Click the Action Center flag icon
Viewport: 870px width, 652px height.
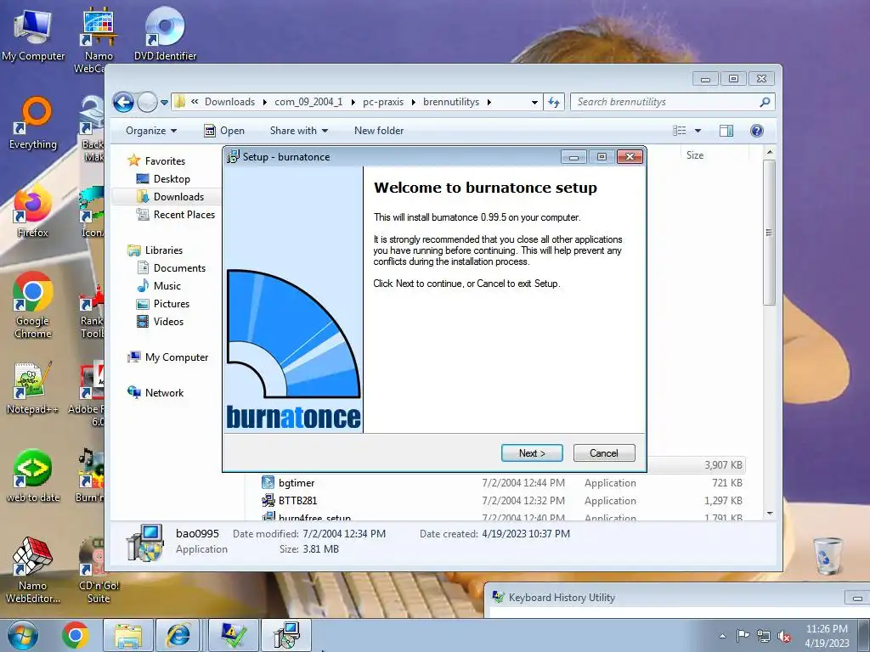tap(743, 636)
